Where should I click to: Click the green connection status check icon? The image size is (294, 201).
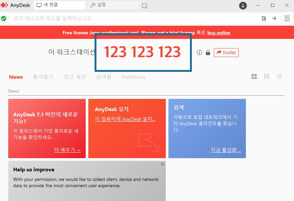pos(4,18)
